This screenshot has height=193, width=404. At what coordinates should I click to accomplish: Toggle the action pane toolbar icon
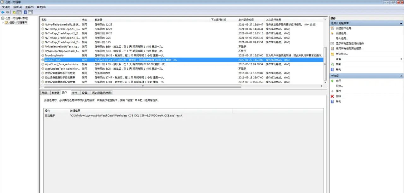click(x=30, y=12)
